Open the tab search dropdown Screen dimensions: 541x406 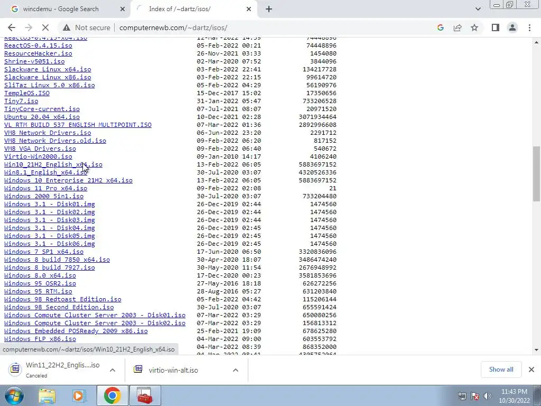click(478, 9)
